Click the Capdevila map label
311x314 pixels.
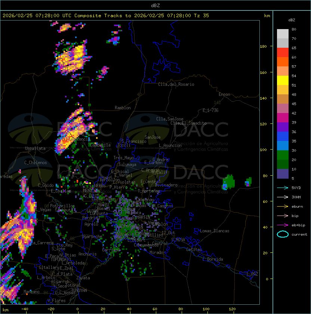point(100,145)
